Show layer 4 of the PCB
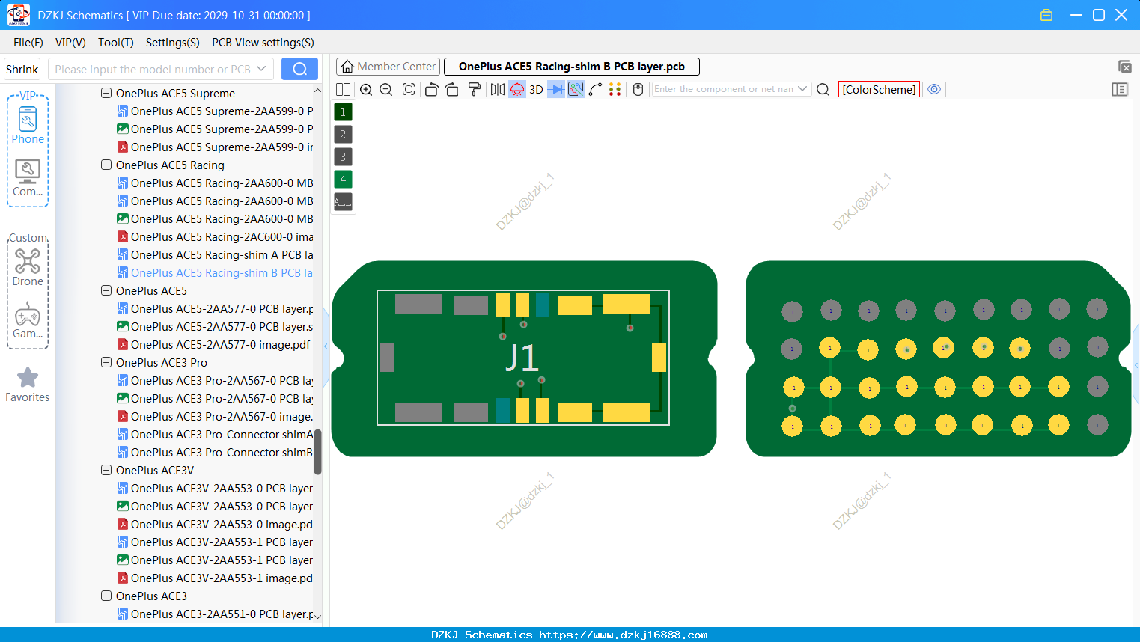This screenshot has width=1140, height=642. click(343, 180)
